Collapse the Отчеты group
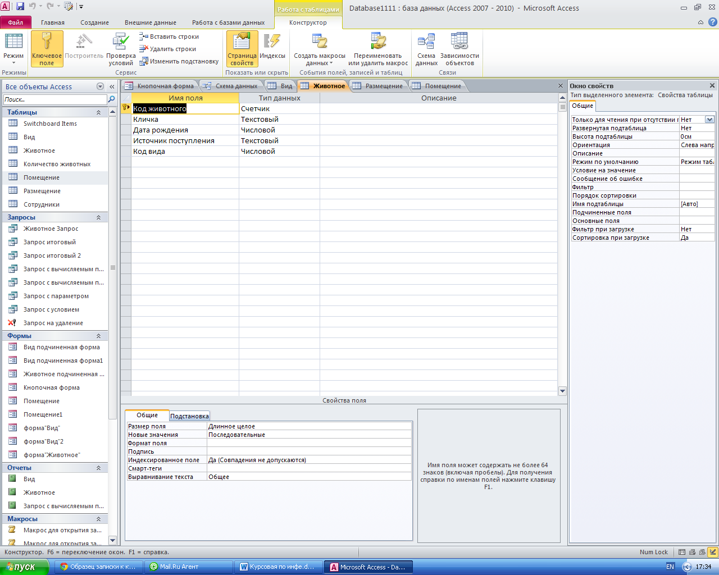Image resolution: width=719 pixels, height=575 pixels. (x=98, y=468)
